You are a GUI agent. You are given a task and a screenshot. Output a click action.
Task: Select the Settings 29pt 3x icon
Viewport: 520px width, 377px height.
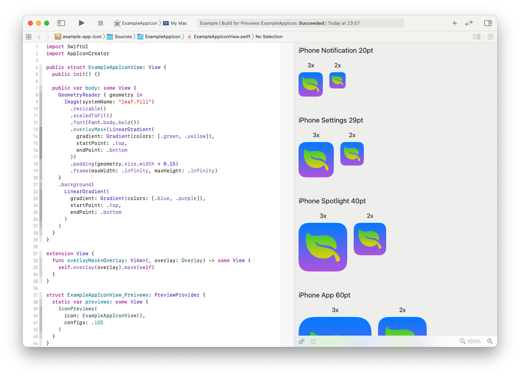(x=316, y=159)
